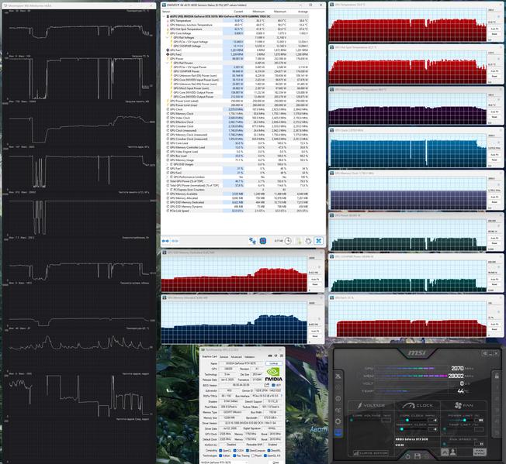Toggle the UEFI checkbox in GPU-Z
The image size is (506, 464).
pos(273,385)
